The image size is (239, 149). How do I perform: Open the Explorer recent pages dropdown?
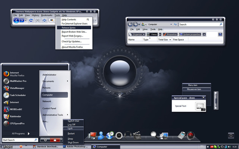139,25
